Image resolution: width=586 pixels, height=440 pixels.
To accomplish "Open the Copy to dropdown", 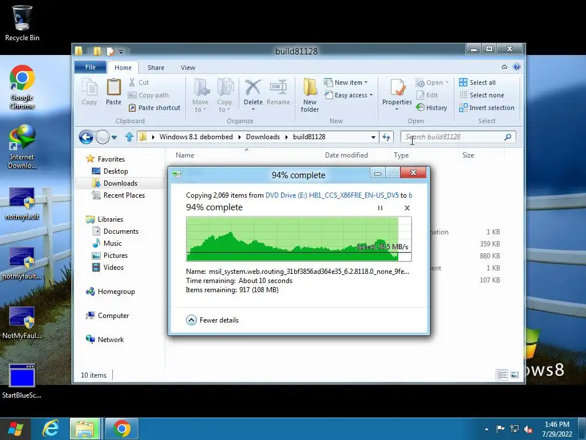I will pyautogui.click(x=224, y=96).
